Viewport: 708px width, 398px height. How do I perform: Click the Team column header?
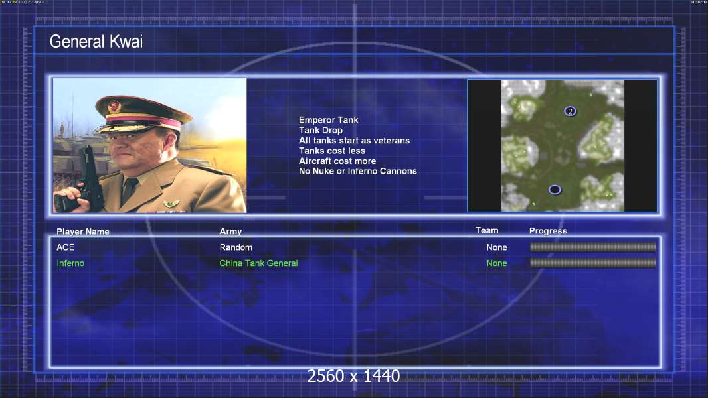pos(487,230)
